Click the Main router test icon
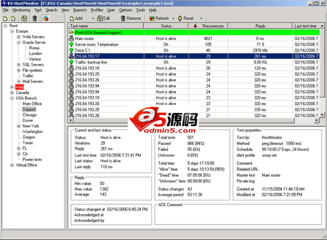Image resolution: width=327 pixels, height=240 pixels. pyautogui.click(x=71, y=39)
